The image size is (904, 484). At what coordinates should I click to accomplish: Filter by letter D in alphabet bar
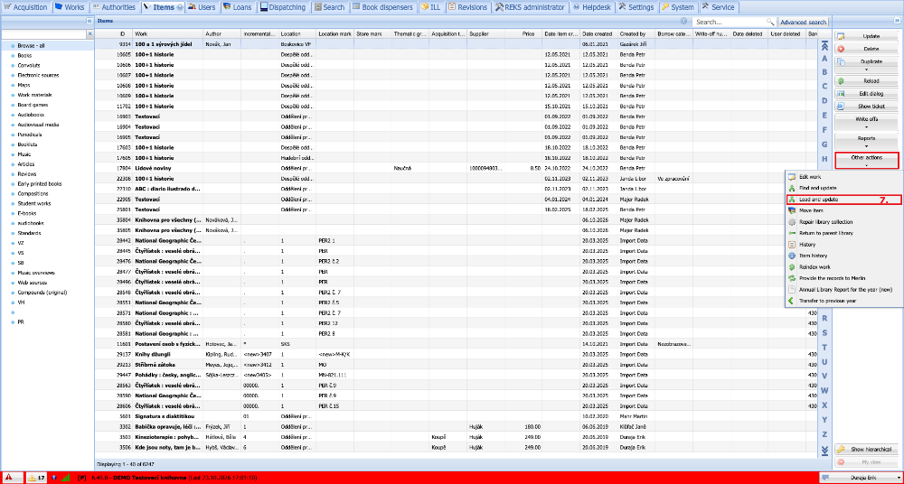[824, 100]
